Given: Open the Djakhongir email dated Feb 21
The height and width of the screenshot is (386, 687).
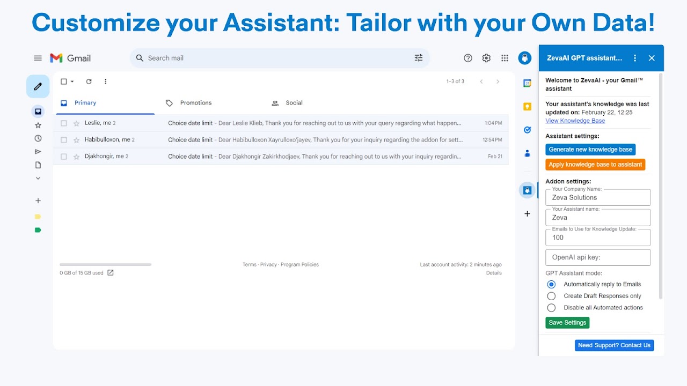Looking at the screenshot, I should (x=281, y=157).
